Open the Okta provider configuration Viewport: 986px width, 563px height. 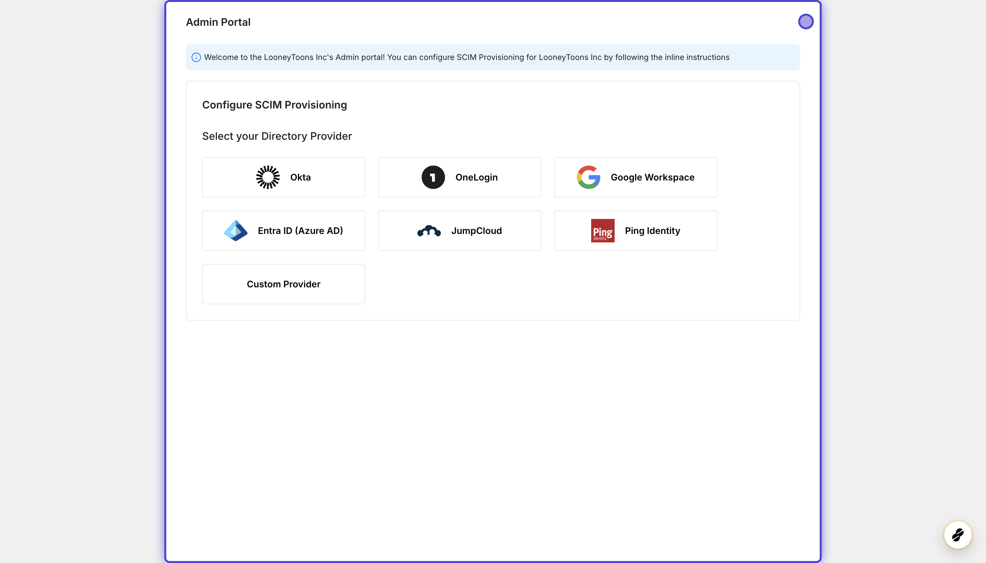click(283, 177)
